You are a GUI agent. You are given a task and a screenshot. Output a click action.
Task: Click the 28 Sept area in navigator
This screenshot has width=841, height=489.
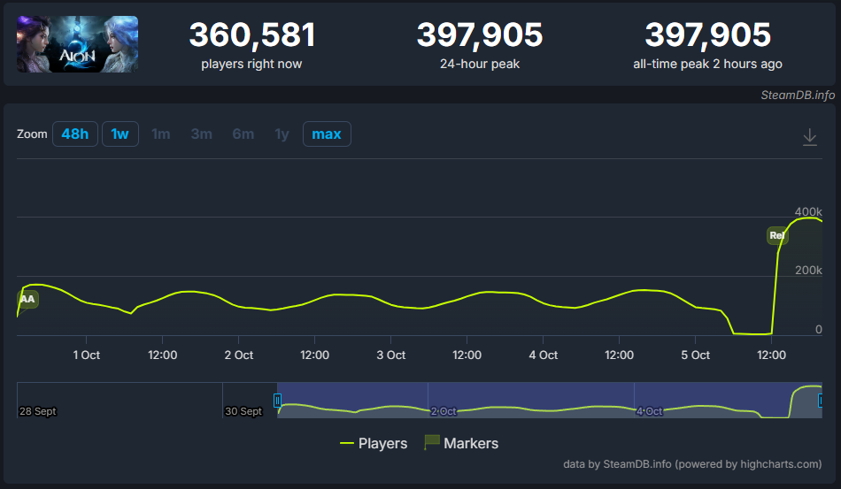click(x=37, y=411)
